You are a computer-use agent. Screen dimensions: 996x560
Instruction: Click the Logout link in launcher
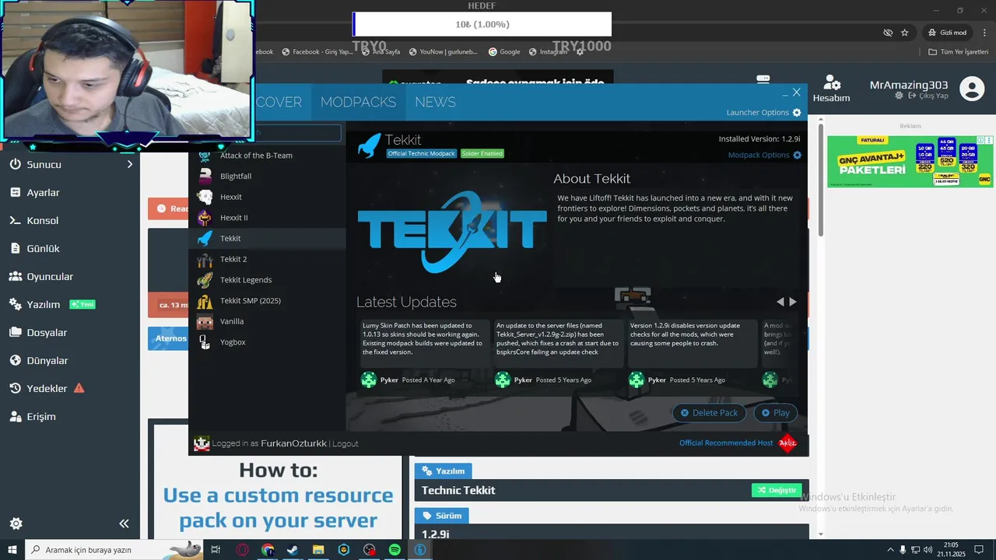[x=345, y=443]
